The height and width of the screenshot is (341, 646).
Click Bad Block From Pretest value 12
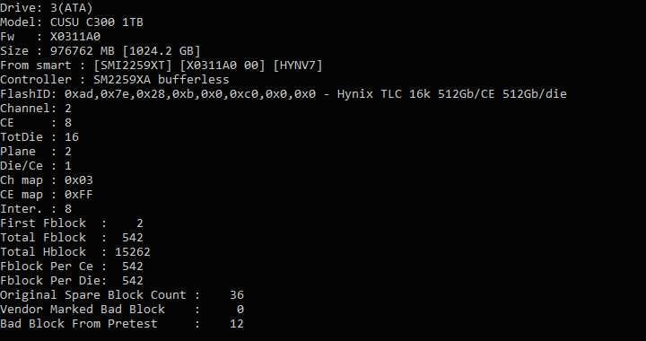pos(237,324)
